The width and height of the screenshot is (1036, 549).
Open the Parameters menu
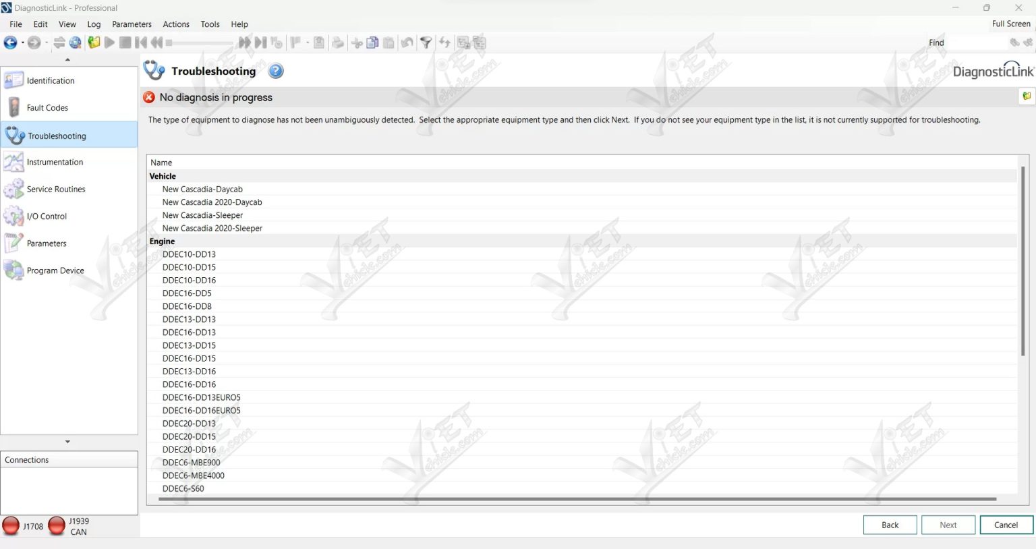[x=132, y=24]
